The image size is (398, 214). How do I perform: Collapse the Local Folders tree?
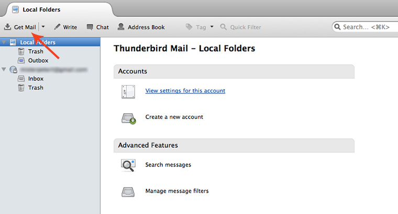point(4,42)
